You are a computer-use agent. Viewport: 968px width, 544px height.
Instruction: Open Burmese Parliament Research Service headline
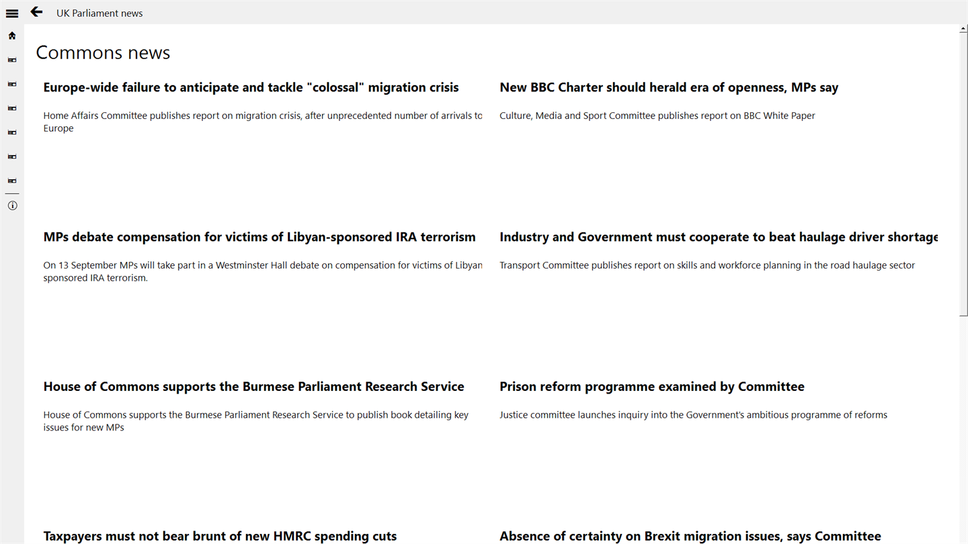point(253,387)
